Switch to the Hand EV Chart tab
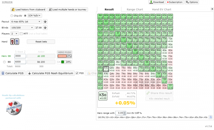The width and height of the screenshot is (214, 130). 162,9
